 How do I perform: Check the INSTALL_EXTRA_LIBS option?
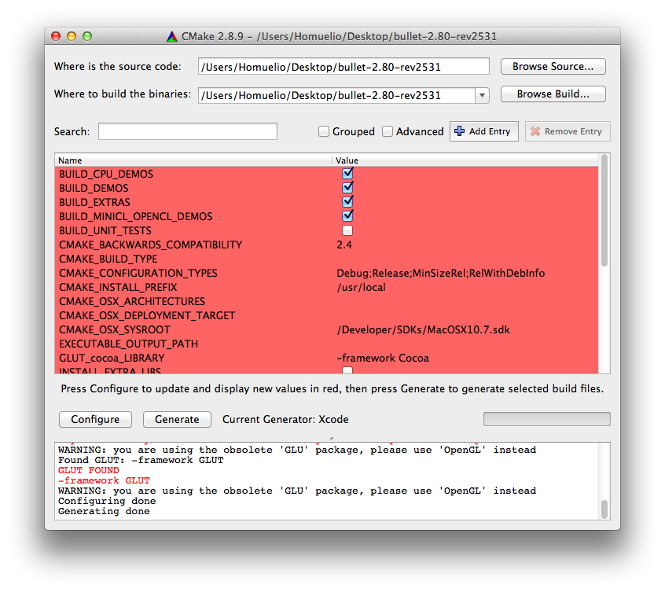click(x=347, y=371)
